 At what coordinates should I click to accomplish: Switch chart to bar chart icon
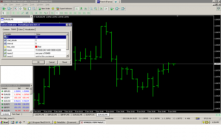pyautogui.click(x=76, y=8)
